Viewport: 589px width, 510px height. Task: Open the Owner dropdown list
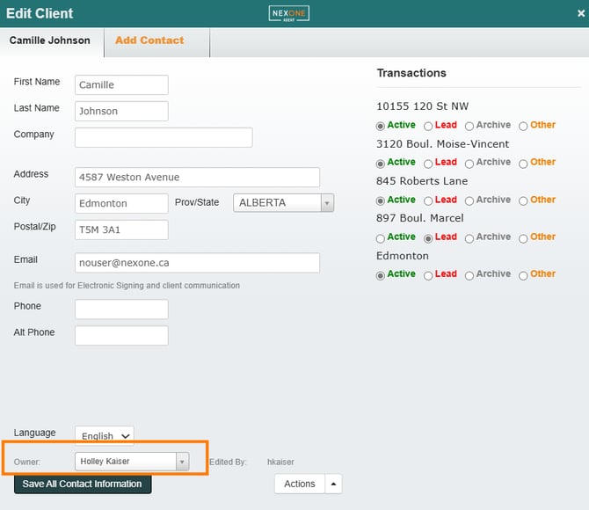click(x=181, y=462)
